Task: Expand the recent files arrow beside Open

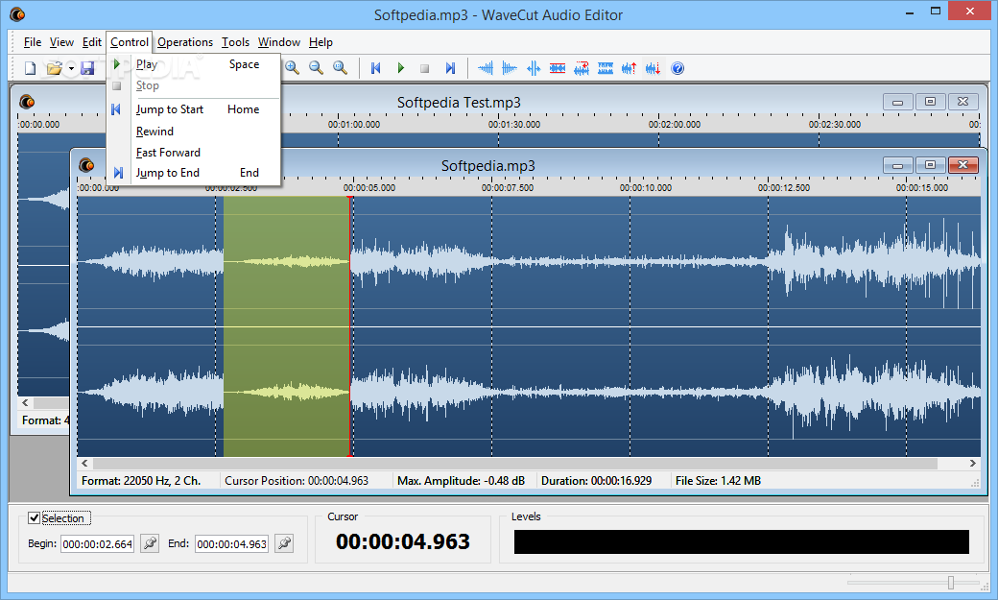Action: point(71,68)
